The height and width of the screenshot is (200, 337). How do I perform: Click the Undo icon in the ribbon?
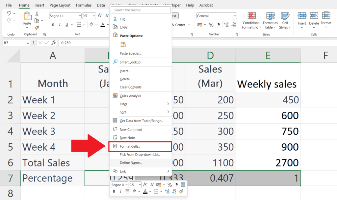click(9, 13)
